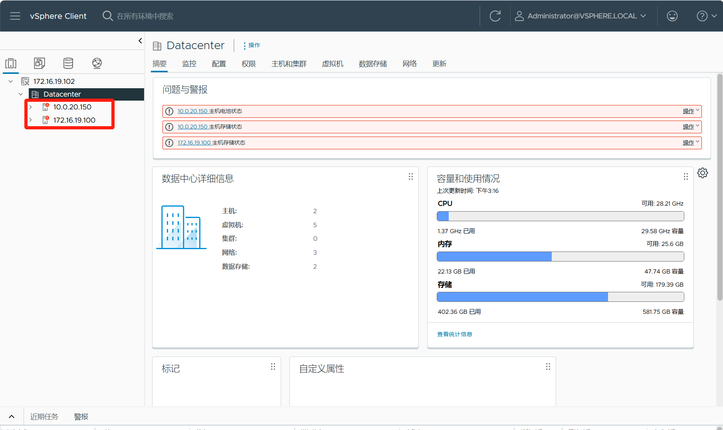Image resolution: width=723 pixels, height=430 pixels.
Task: Open Administrator@VSPHERE.LOCAL user dropdown
Action: click(581, 16)
